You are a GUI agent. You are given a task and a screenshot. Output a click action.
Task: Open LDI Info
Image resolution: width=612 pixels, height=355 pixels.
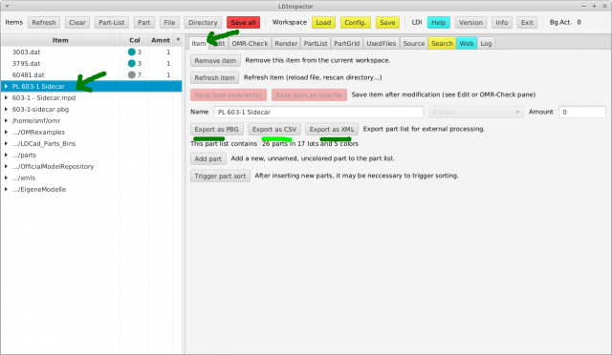coord(501,23)
